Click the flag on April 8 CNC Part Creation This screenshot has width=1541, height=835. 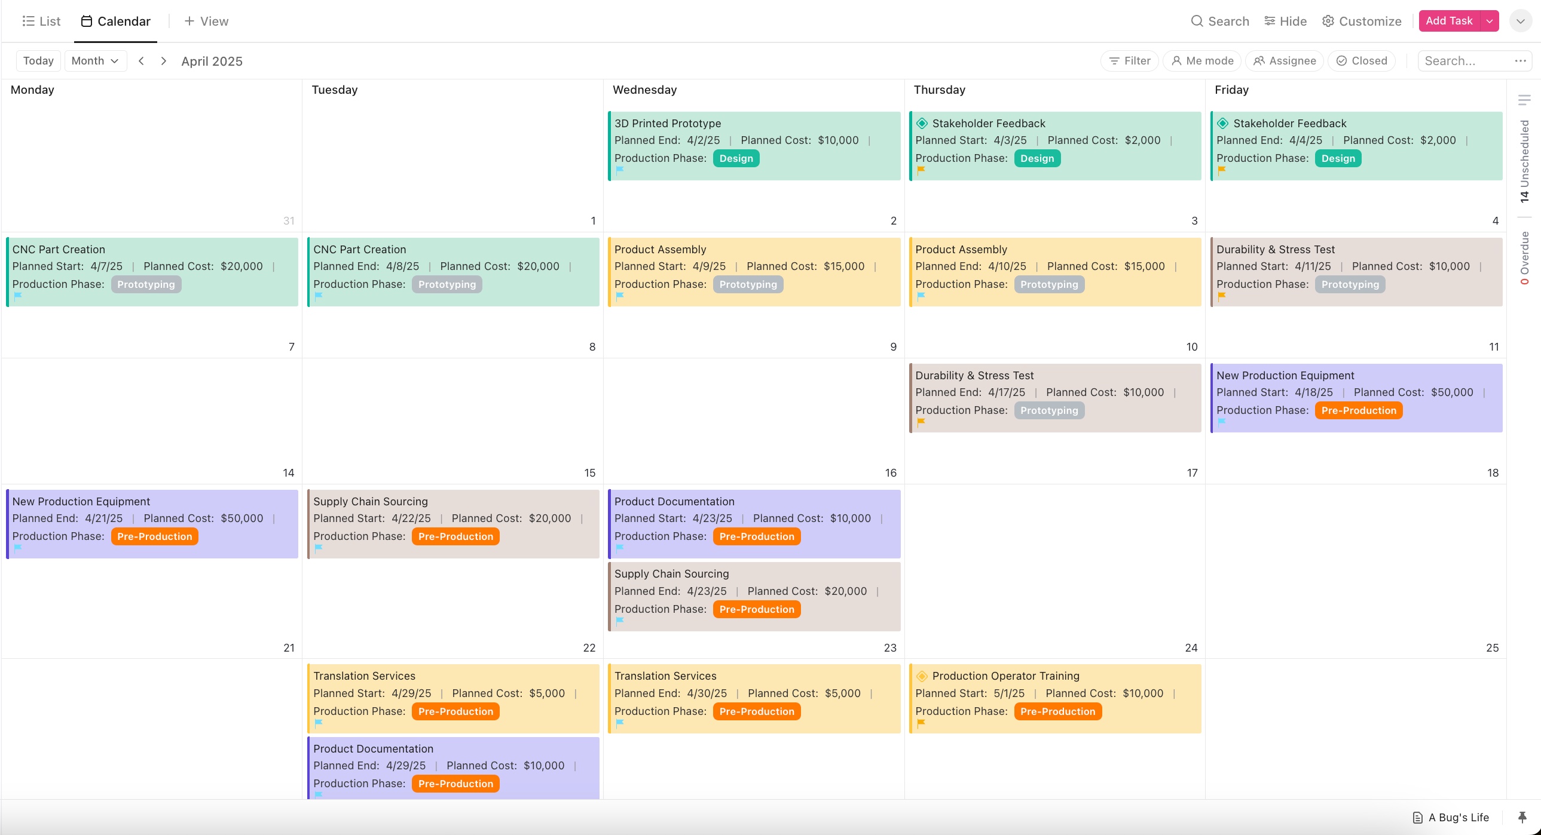pyautogui.click(x=319, y=296)
